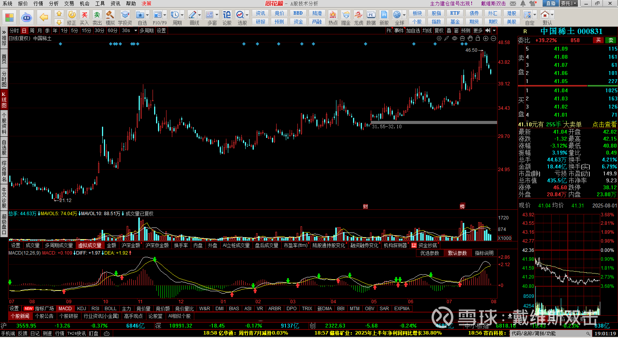
Task: Switch to the BOLL indicator tab
Action: [x=110, y=309]
